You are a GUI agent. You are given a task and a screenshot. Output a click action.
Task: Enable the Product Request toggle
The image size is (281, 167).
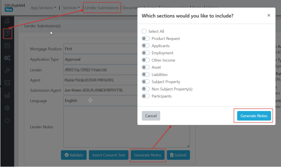146,38
